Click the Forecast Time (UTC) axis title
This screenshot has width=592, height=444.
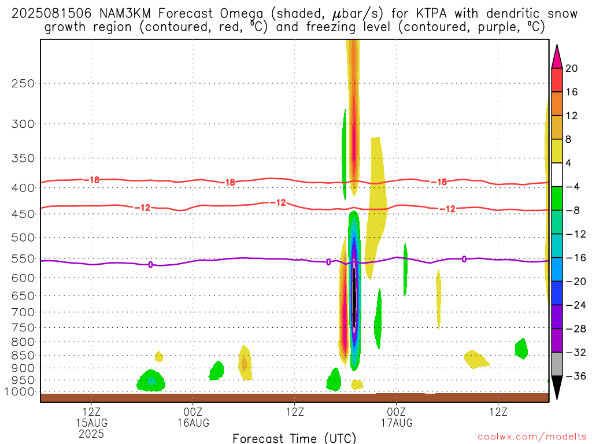click(294, 438)
